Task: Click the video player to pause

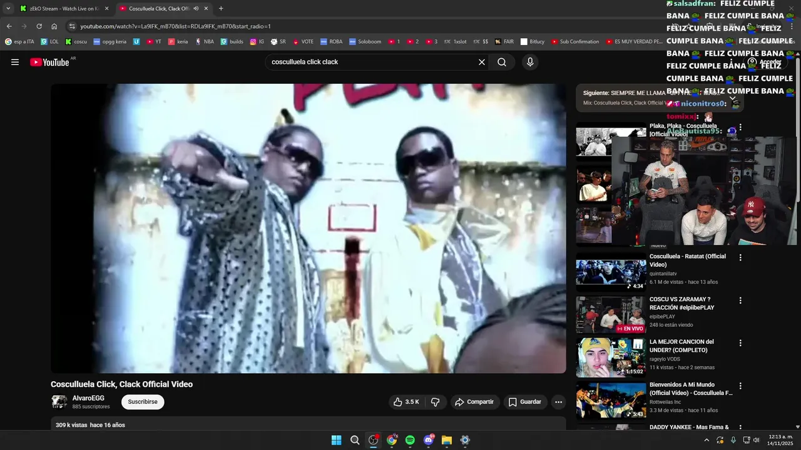Action: pyautogui.click(x=309, y=229)
